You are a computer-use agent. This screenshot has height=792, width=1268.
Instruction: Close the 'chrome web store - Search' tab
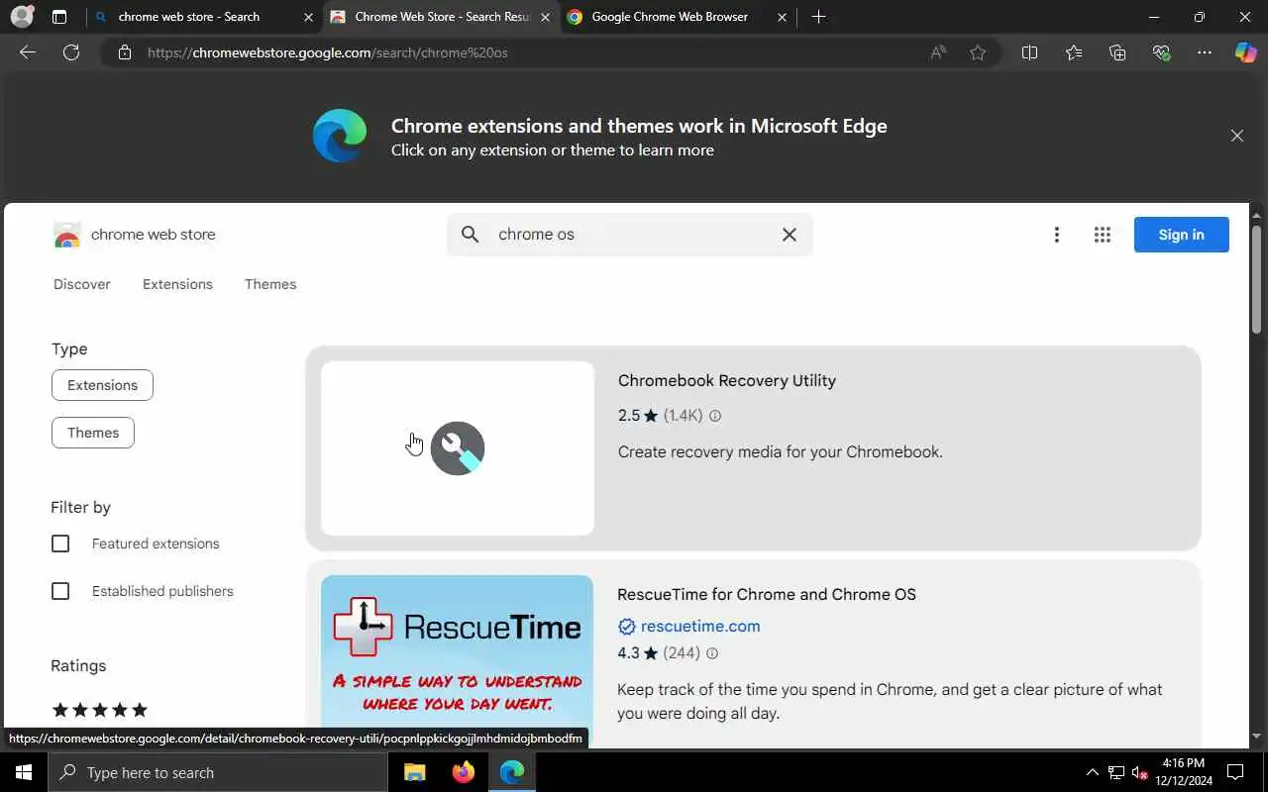click(x=309, y=17)
